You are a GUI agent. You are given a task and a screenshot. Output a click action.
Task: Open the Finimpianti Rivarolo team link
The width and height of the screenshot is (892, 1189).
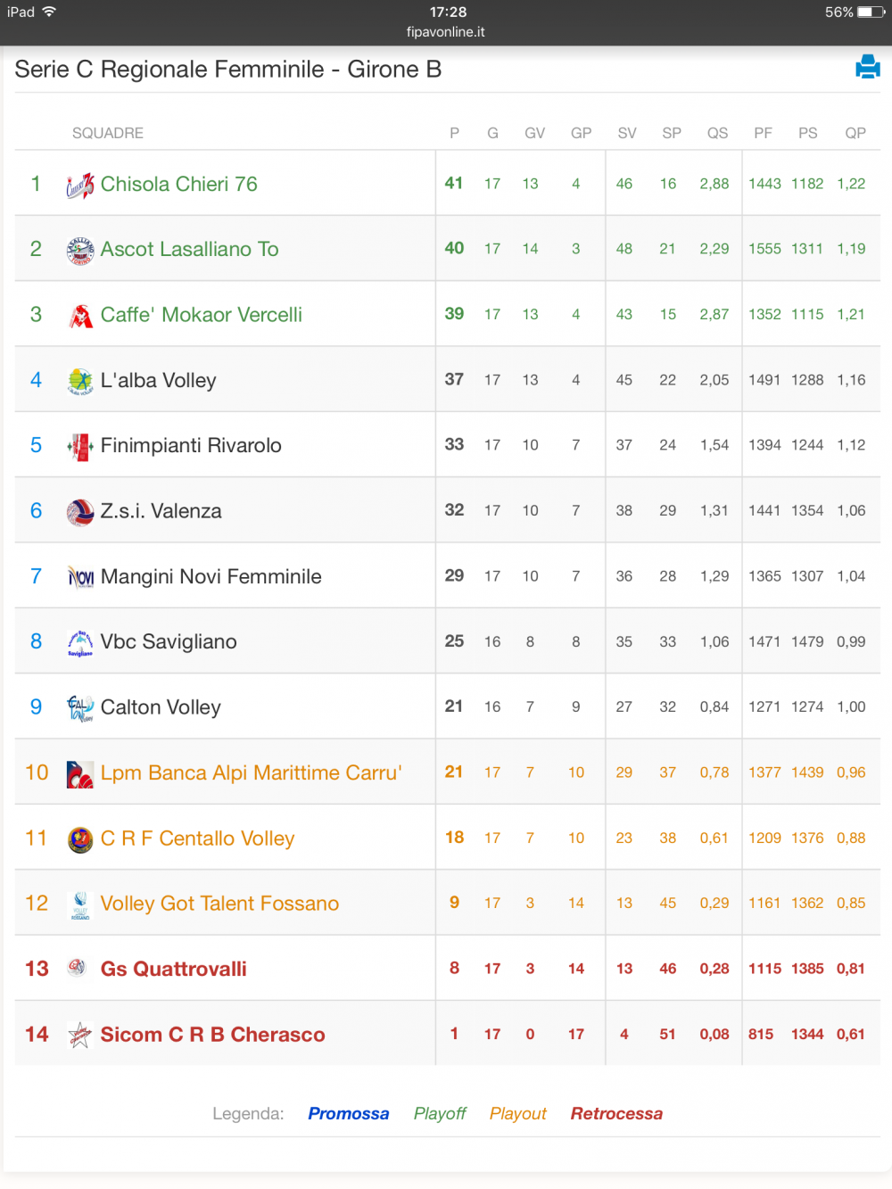[191, 445]
